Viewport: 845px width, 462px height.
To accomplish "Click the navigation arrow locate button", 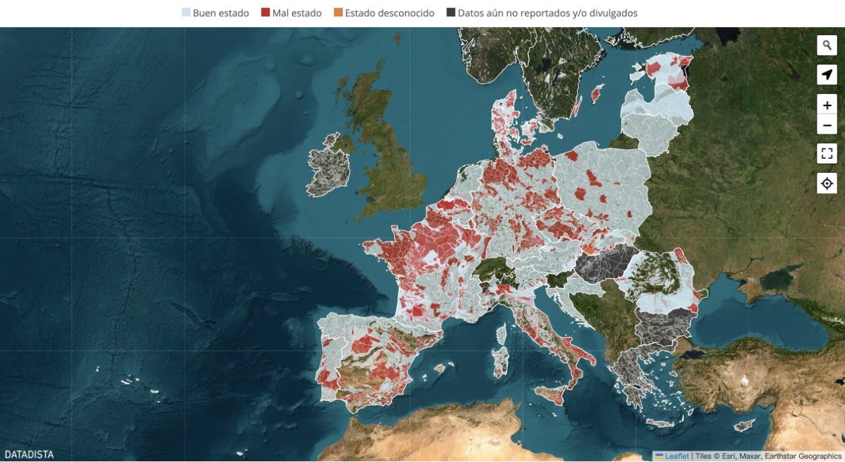I will (x=827, y=74).
